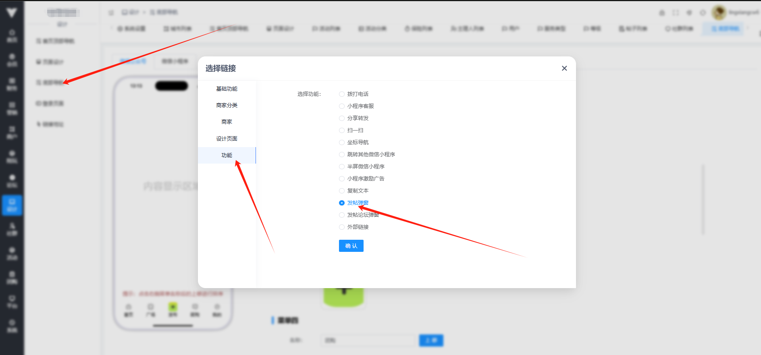
Task: Choose the 发帖论坛弹窗 option
Action: 342,215
